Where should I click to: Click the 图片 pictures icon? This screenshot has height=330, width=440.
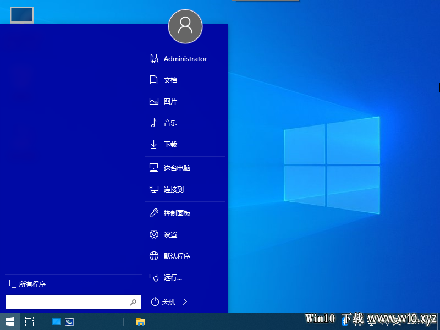[x=154, y=101]
